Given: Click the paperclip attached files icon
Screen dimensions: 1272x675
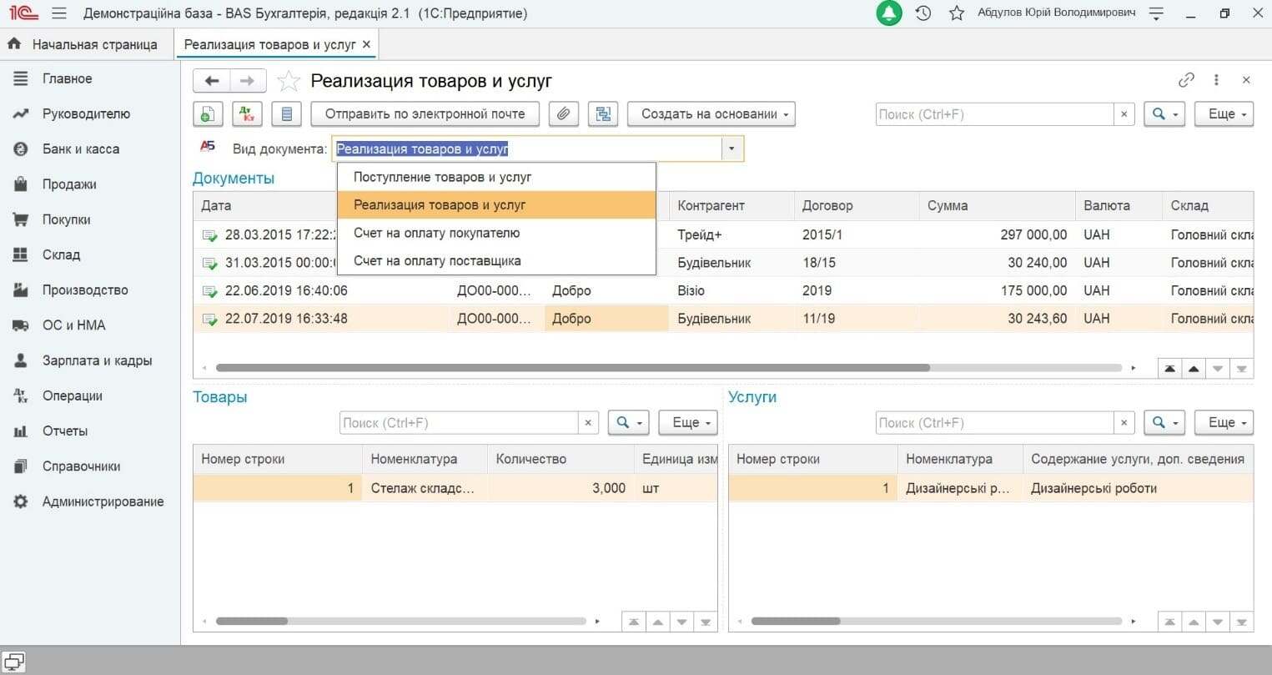Looking at the screenshot, I should (564, 114).
